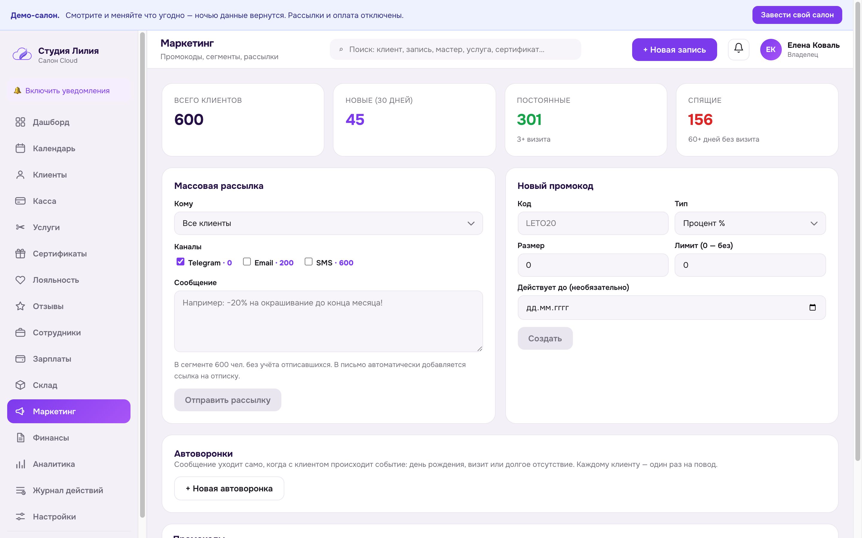Image resolution: width=862 pixels, height=538 pixels.
Task: Open the Услуги menu item
Action: tap(69, 227)
